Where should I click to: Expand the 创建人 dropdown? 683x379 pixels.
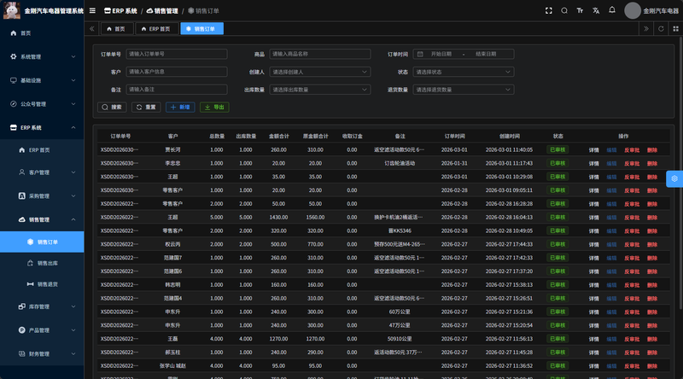click(320, 72)
